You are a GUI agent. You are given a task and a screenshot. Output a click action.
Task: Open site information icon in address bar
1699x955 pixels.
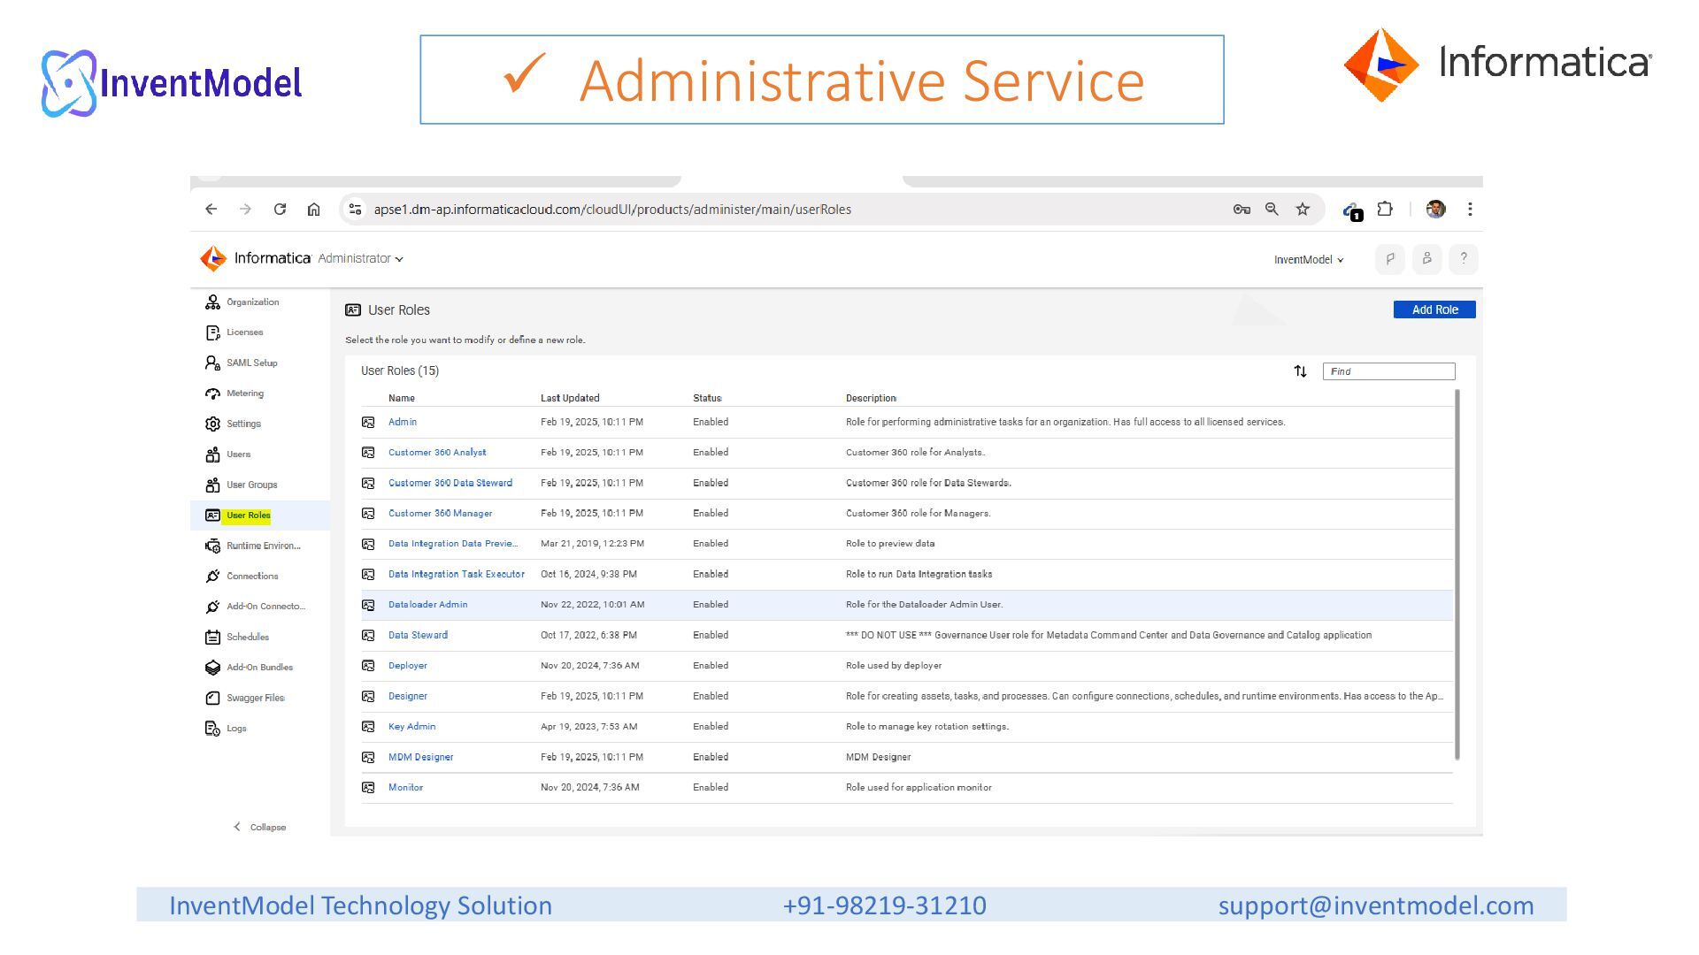[x=355, y=210]
